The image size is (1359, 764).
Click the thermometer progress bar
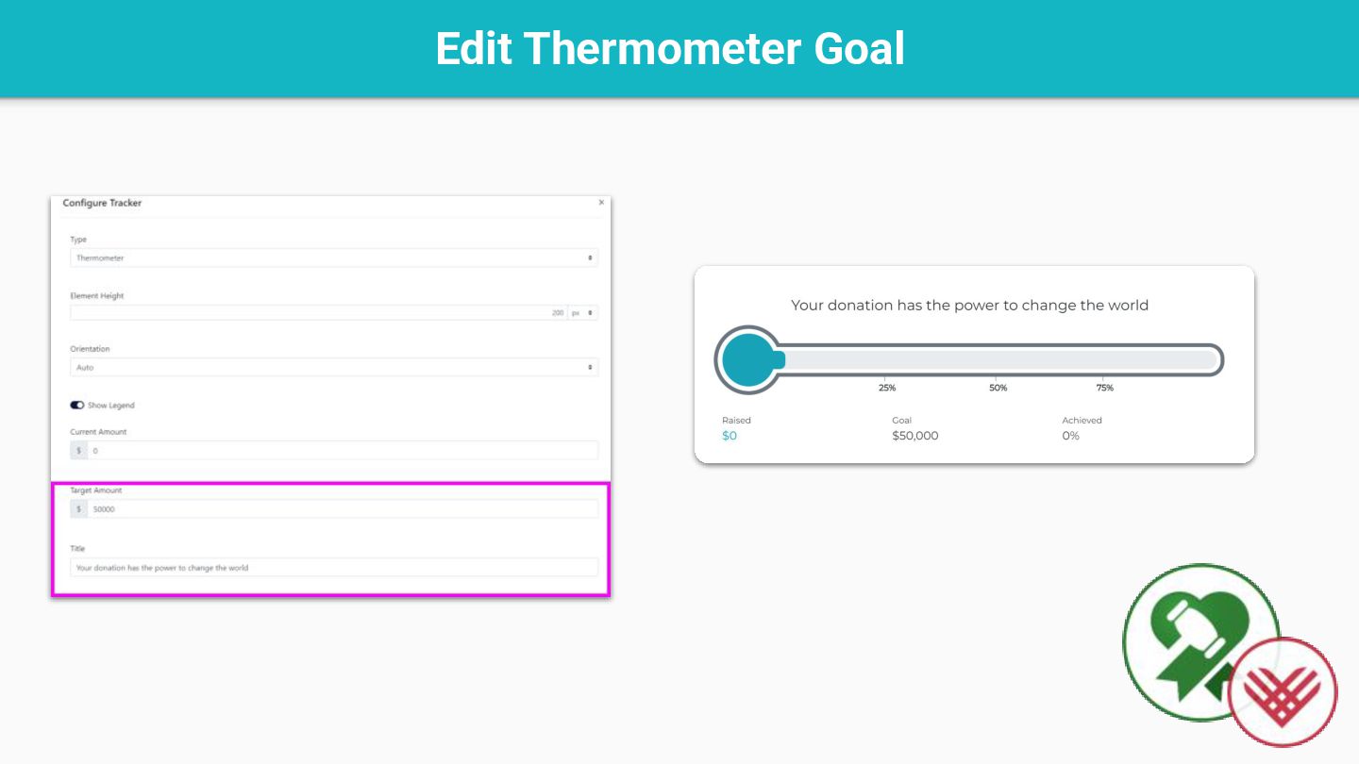pos(1000,359)
